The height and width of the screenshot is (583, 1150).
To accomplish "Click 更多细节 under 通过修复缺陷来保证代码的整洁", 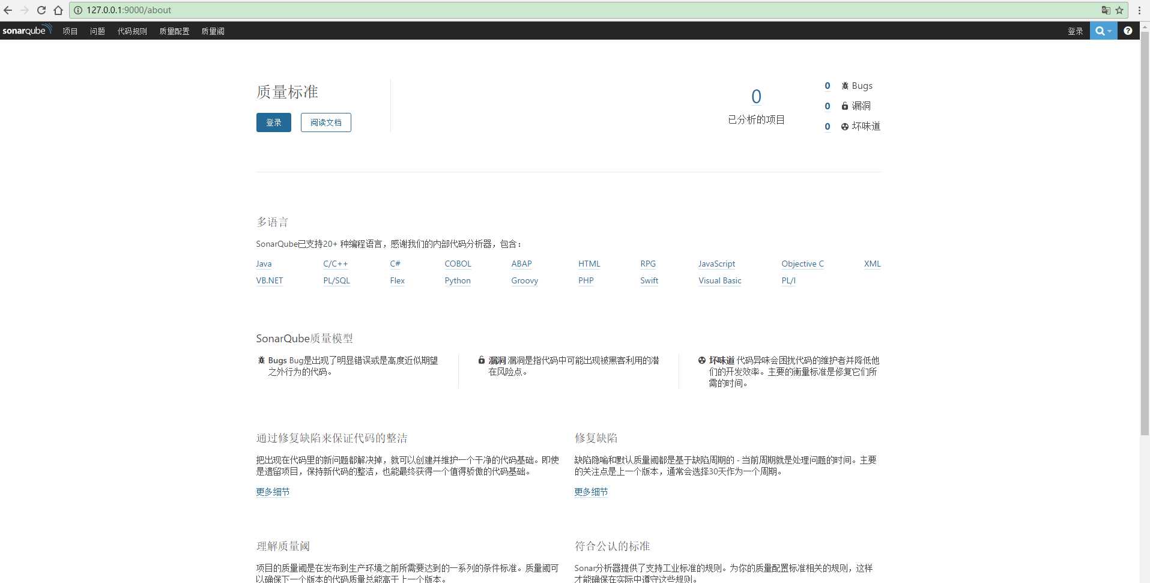I will [273, 492].
